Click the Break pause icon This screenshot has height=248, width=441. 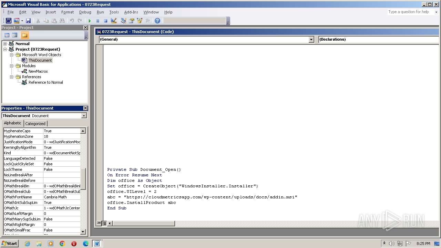(x=98, y=21)
